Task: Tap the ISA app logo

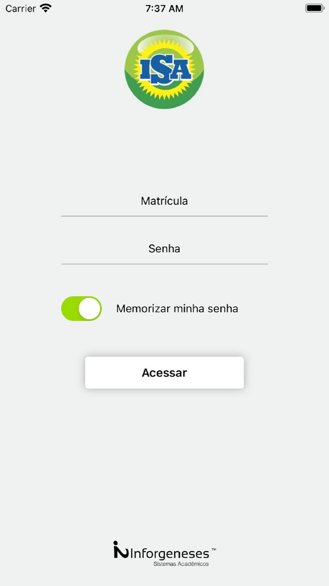Action: pyautogui.click(x=164, y=69)
